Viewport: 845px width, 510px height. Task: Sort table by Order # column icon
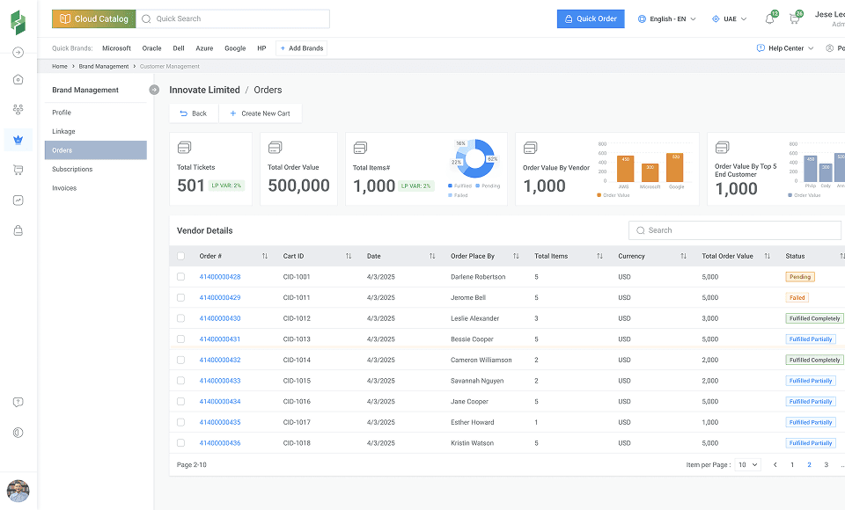pos(265,256)
